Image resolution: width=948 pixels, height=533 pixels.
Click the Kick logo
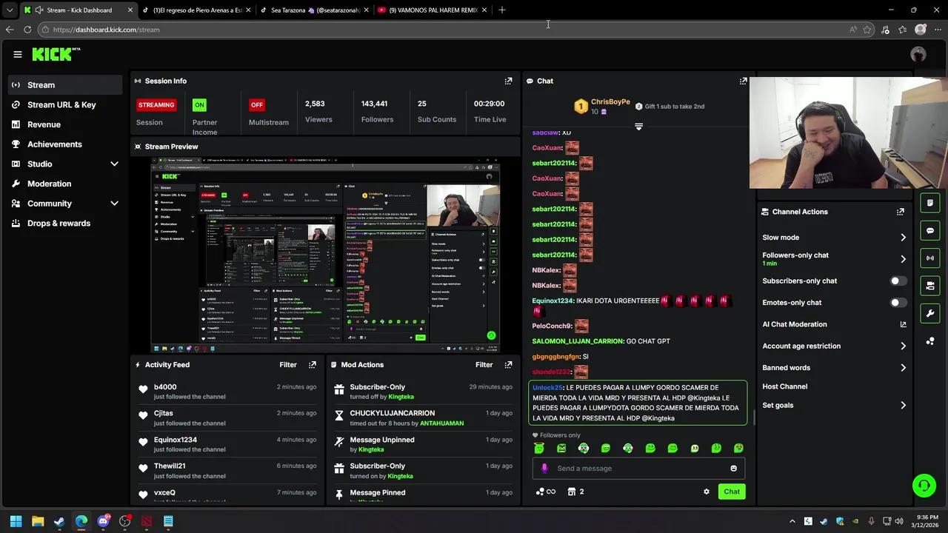(56, 54)
